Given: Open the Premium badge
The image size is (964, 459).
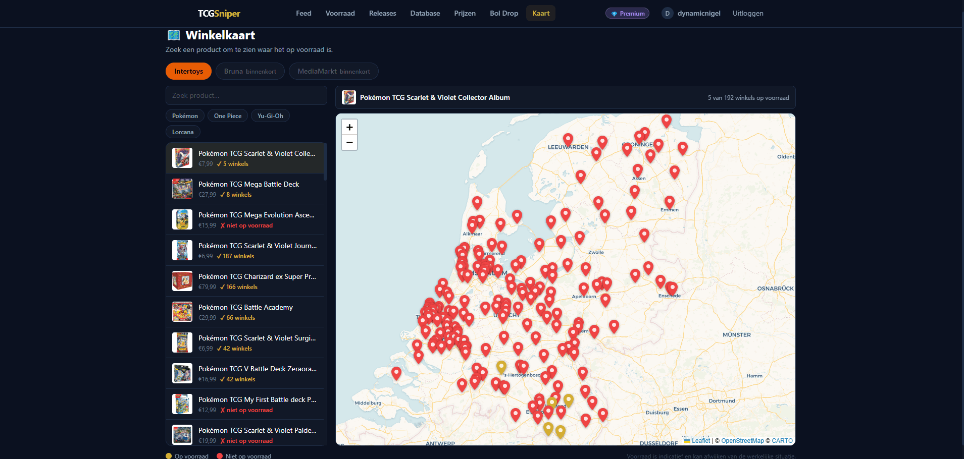Looking at the screenshot, I should coord(627,14).
